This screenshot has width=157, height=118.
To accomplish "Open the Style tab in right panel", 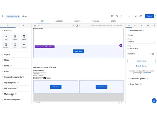I will tap(135, 25).
